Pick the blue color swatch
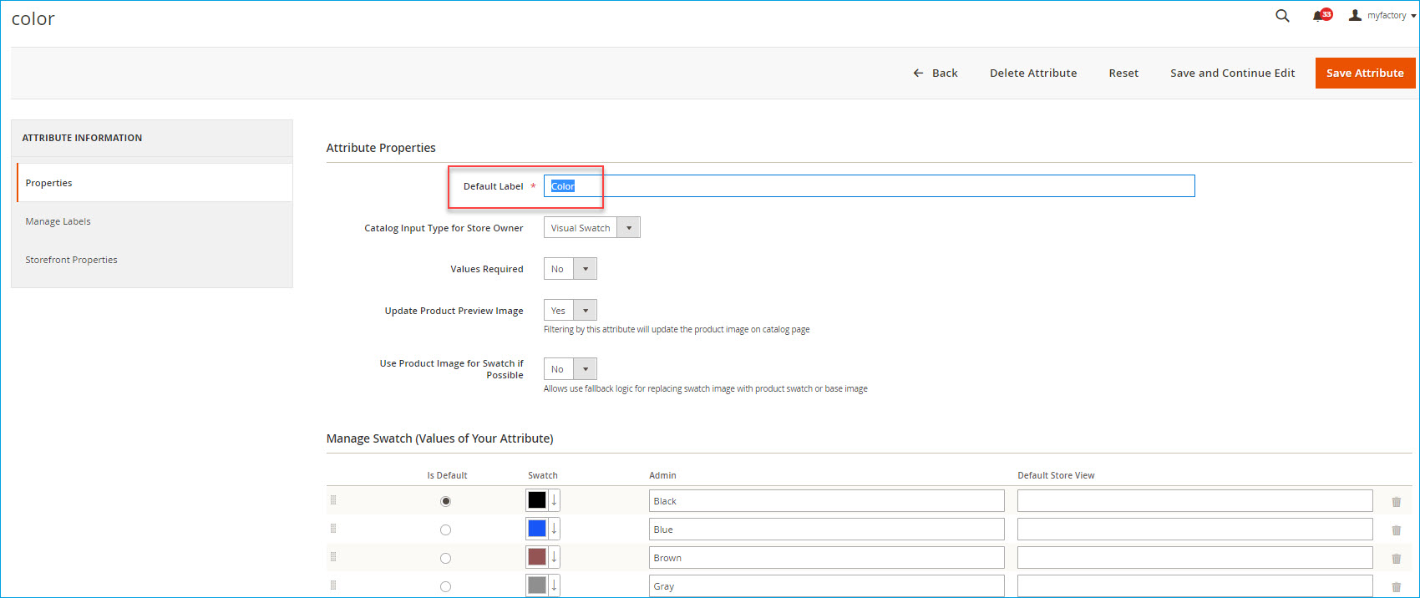The image size is (1420, 598). tap(537, 529)
